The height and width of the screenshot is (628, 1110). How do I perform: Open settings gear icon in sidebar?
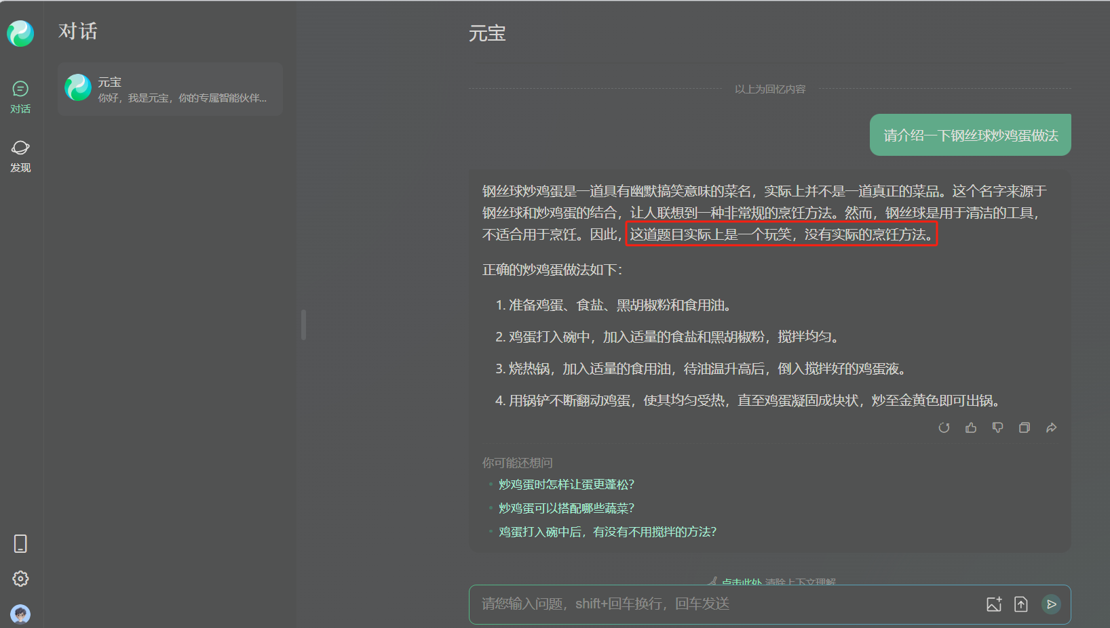point(20,579)
